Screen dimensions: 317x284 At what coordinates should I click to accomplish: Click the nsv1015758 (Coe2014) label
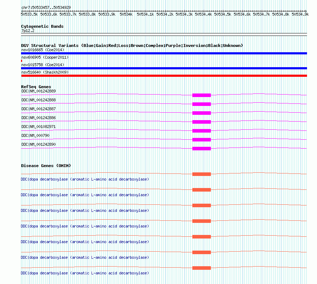point(43,65)
